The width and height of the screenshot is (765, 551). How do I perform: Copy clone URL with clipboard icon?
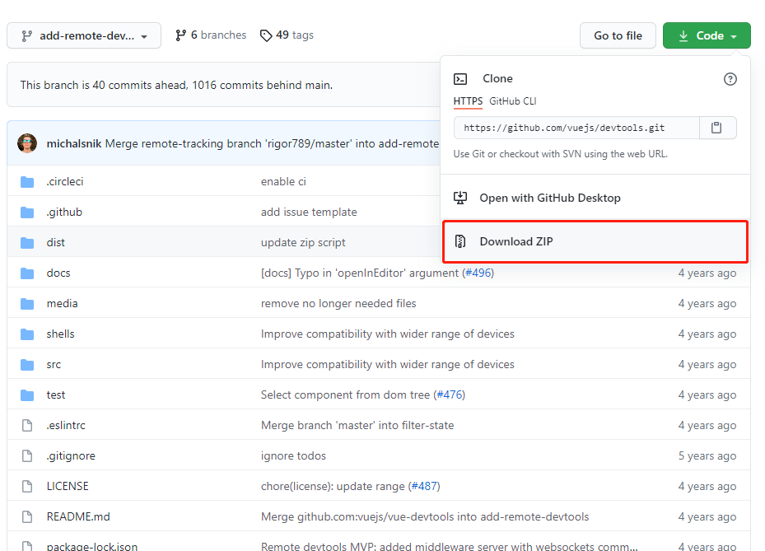(716, 128)
